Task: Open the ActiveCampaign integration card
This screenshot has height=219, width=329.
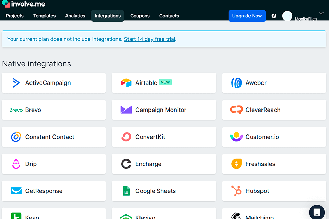Action: [x=54, y=83]
